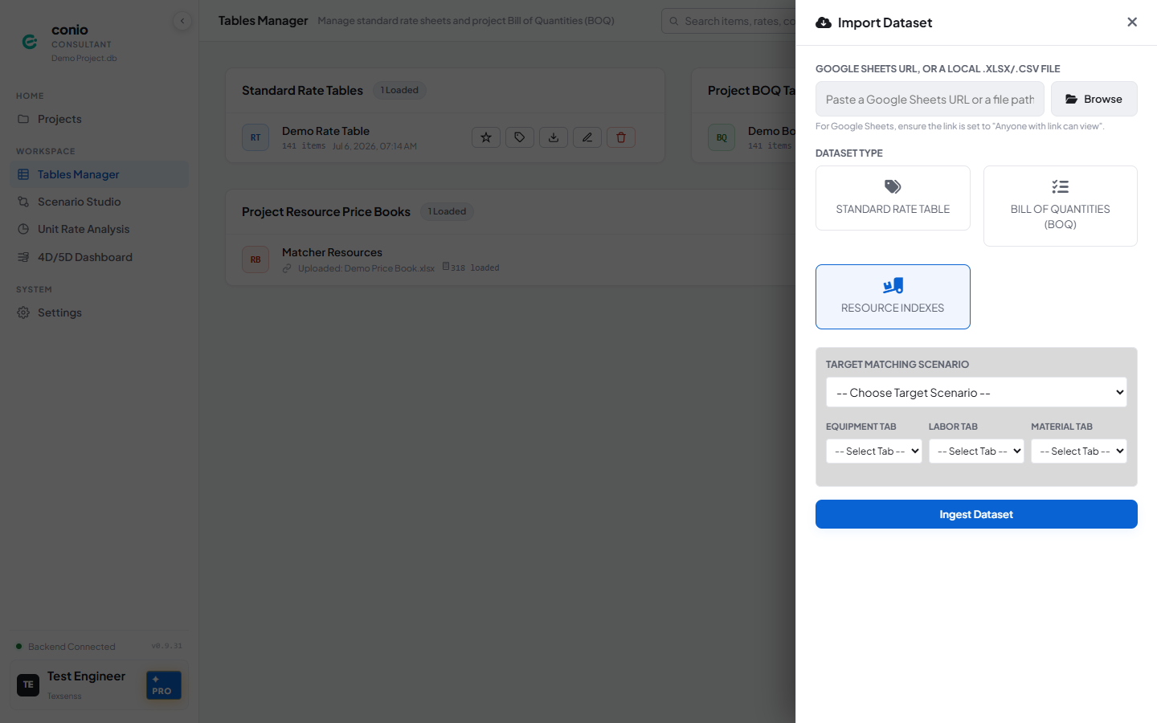Viewport: 1157px width, 723px height.
Task: Expand the Material Tab selector
Action: [1079, 451]
